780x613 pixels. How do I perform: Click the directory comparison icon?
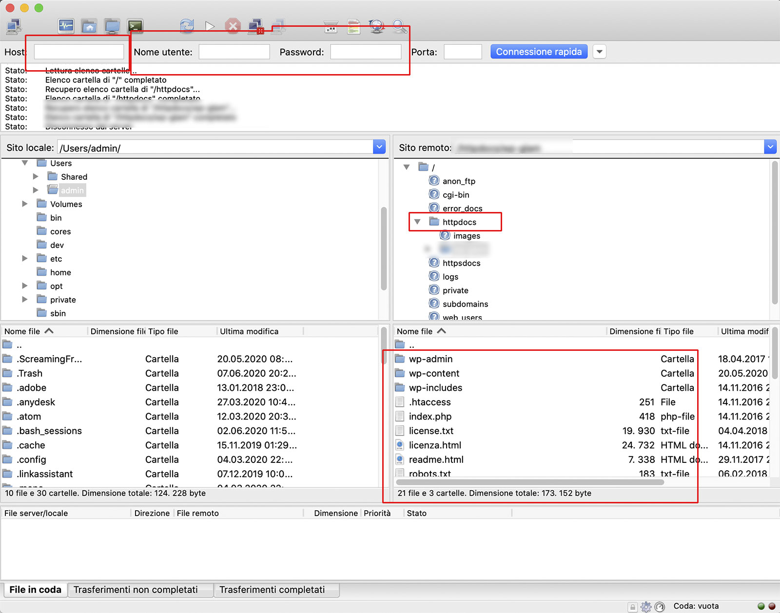[x=354, y=27]
